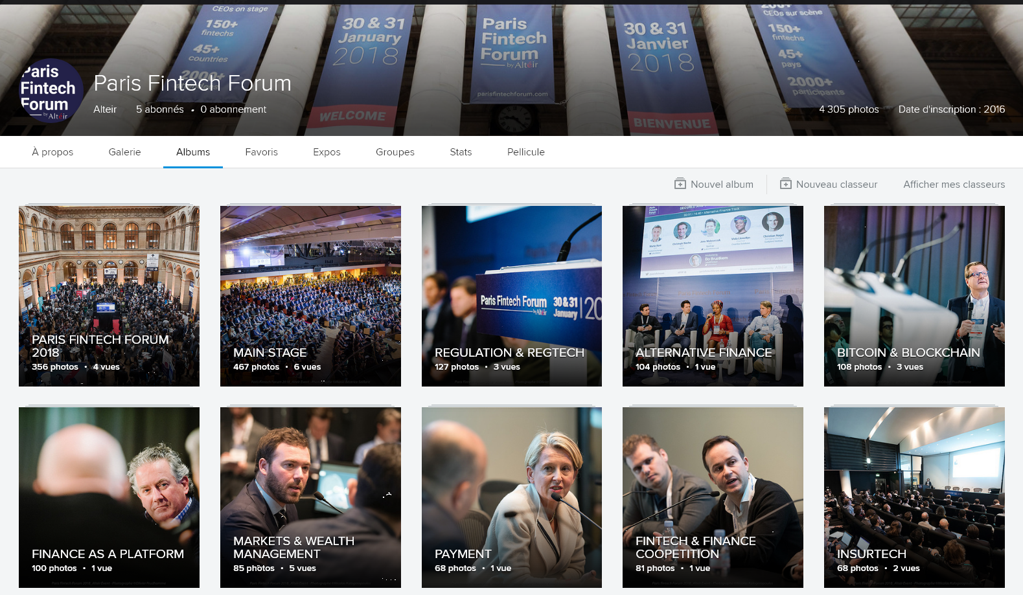Click the 467 photos count on MAIN STAGE
The width and height of the screenshot is (1023, 595).
coord(256,367)
